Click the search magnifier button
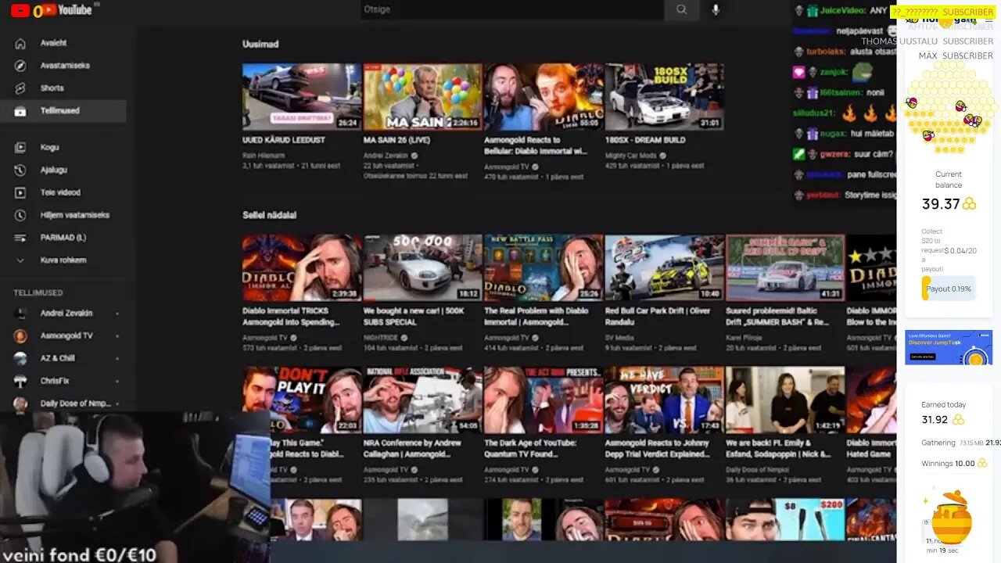The width and height of the screenshot is (1001, 563). (682, 9)
